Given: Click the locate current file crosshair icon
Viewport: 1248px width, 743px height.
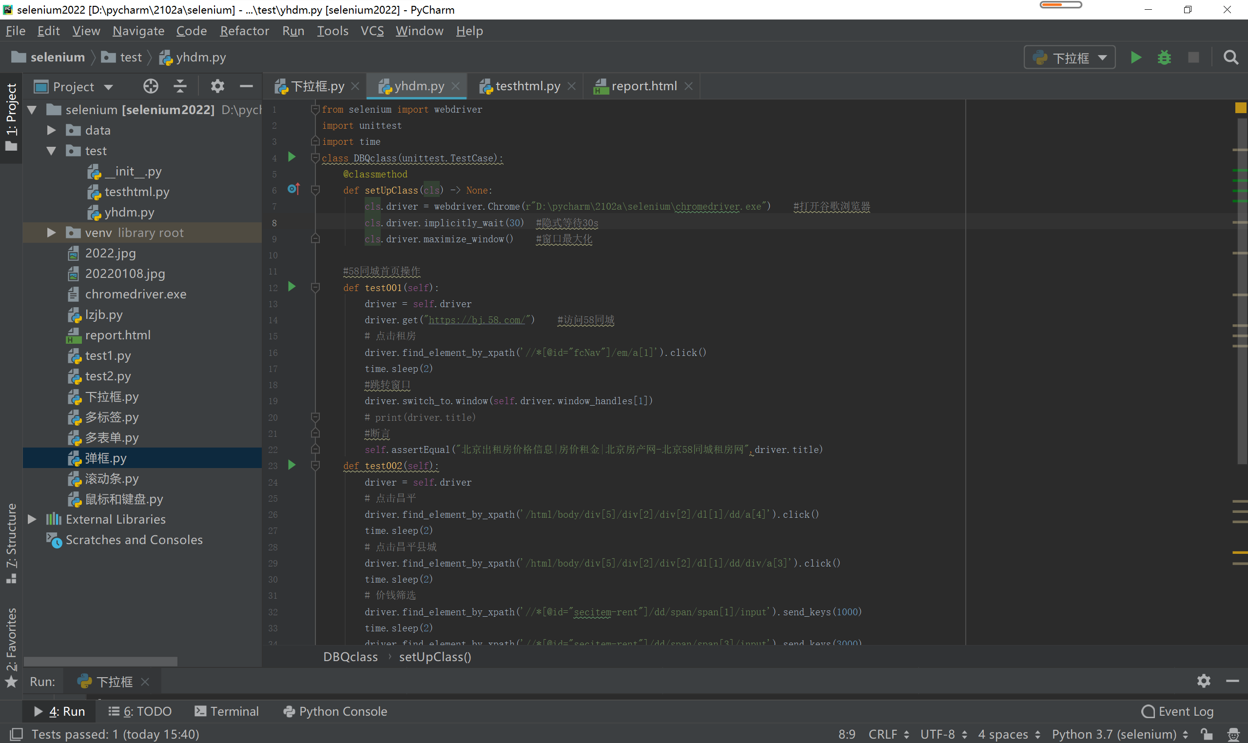Looking at the screenshot, I should [x=151, y=86].
